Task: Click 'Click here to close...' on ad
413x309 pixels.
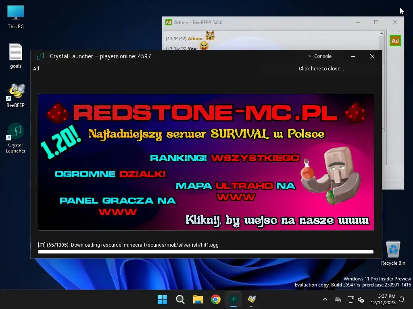Action: point(321,68)
